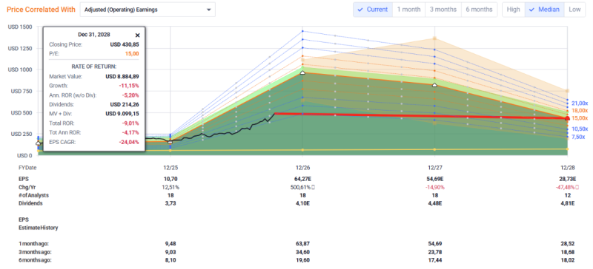Click the # of Analysts row label

pos(33,195)
